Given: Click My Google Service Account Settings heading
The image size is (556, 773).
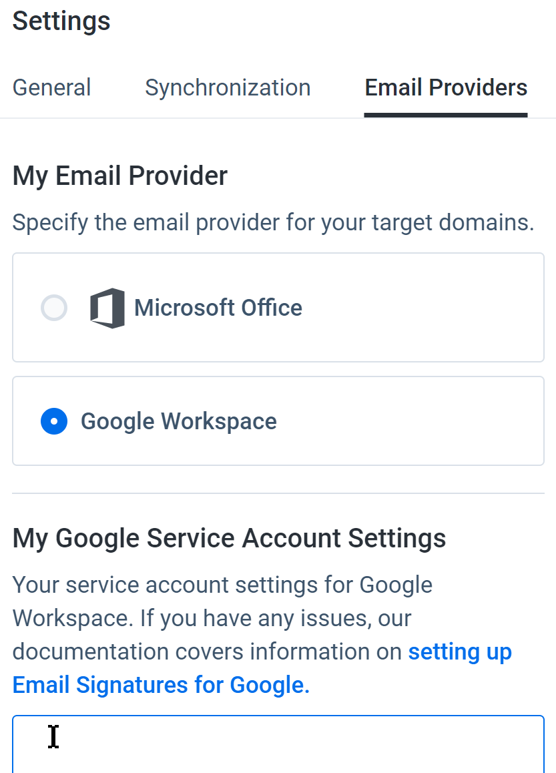Looking at the screenshot, I should click(229, 538).
